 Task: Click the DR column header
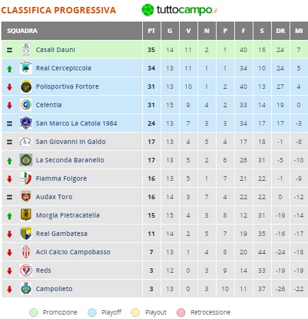click(280, 31)
